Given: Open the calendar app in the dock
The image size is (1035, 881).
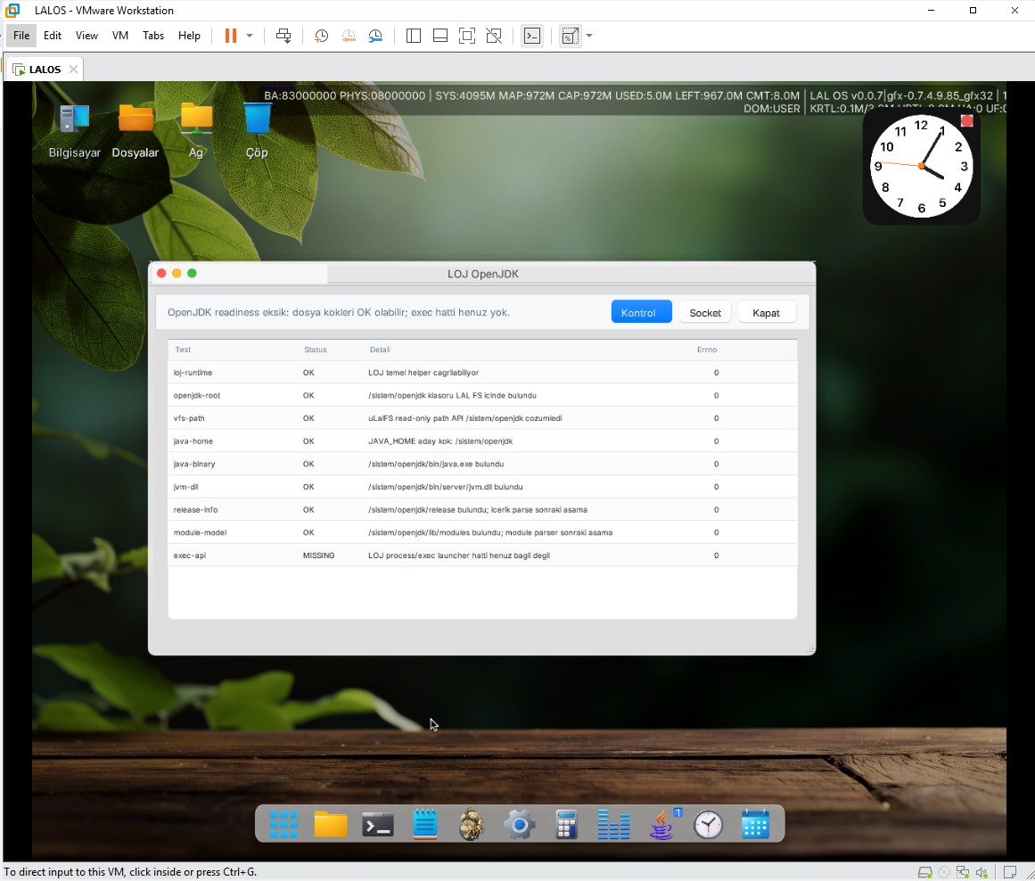Looking at the screenshot, I should tap(755, 824).
